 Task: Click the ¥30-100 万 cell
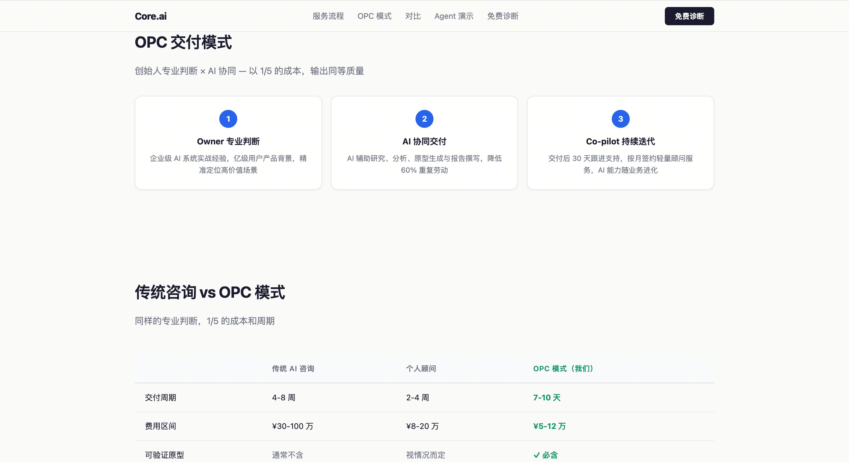click(x=293, y=426)
